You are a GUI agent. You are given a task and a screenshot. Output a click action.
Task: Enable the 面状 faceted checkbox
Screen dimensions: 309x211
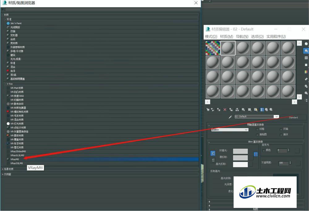coord(281,135)
